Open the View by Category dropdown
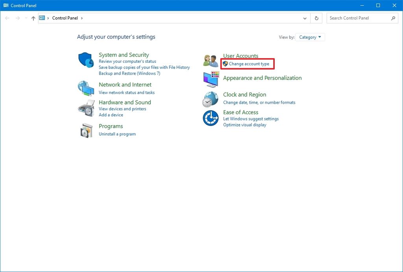 (310, 37)
